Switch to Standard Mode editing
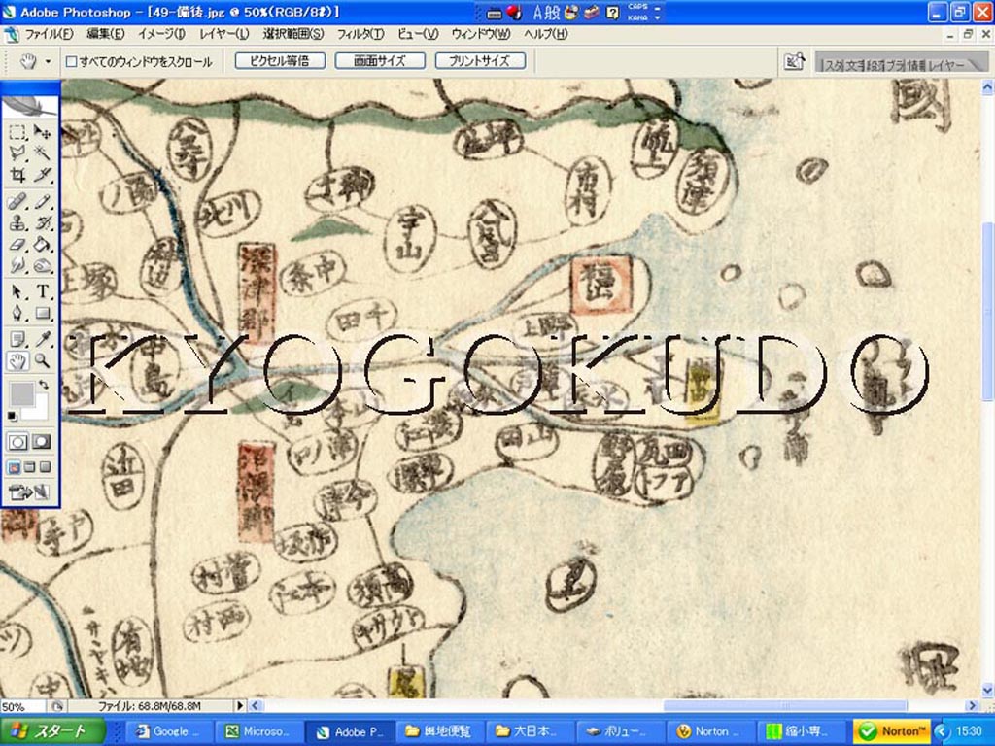The width and height of the screenshot is (995, 746). (17, 442)
